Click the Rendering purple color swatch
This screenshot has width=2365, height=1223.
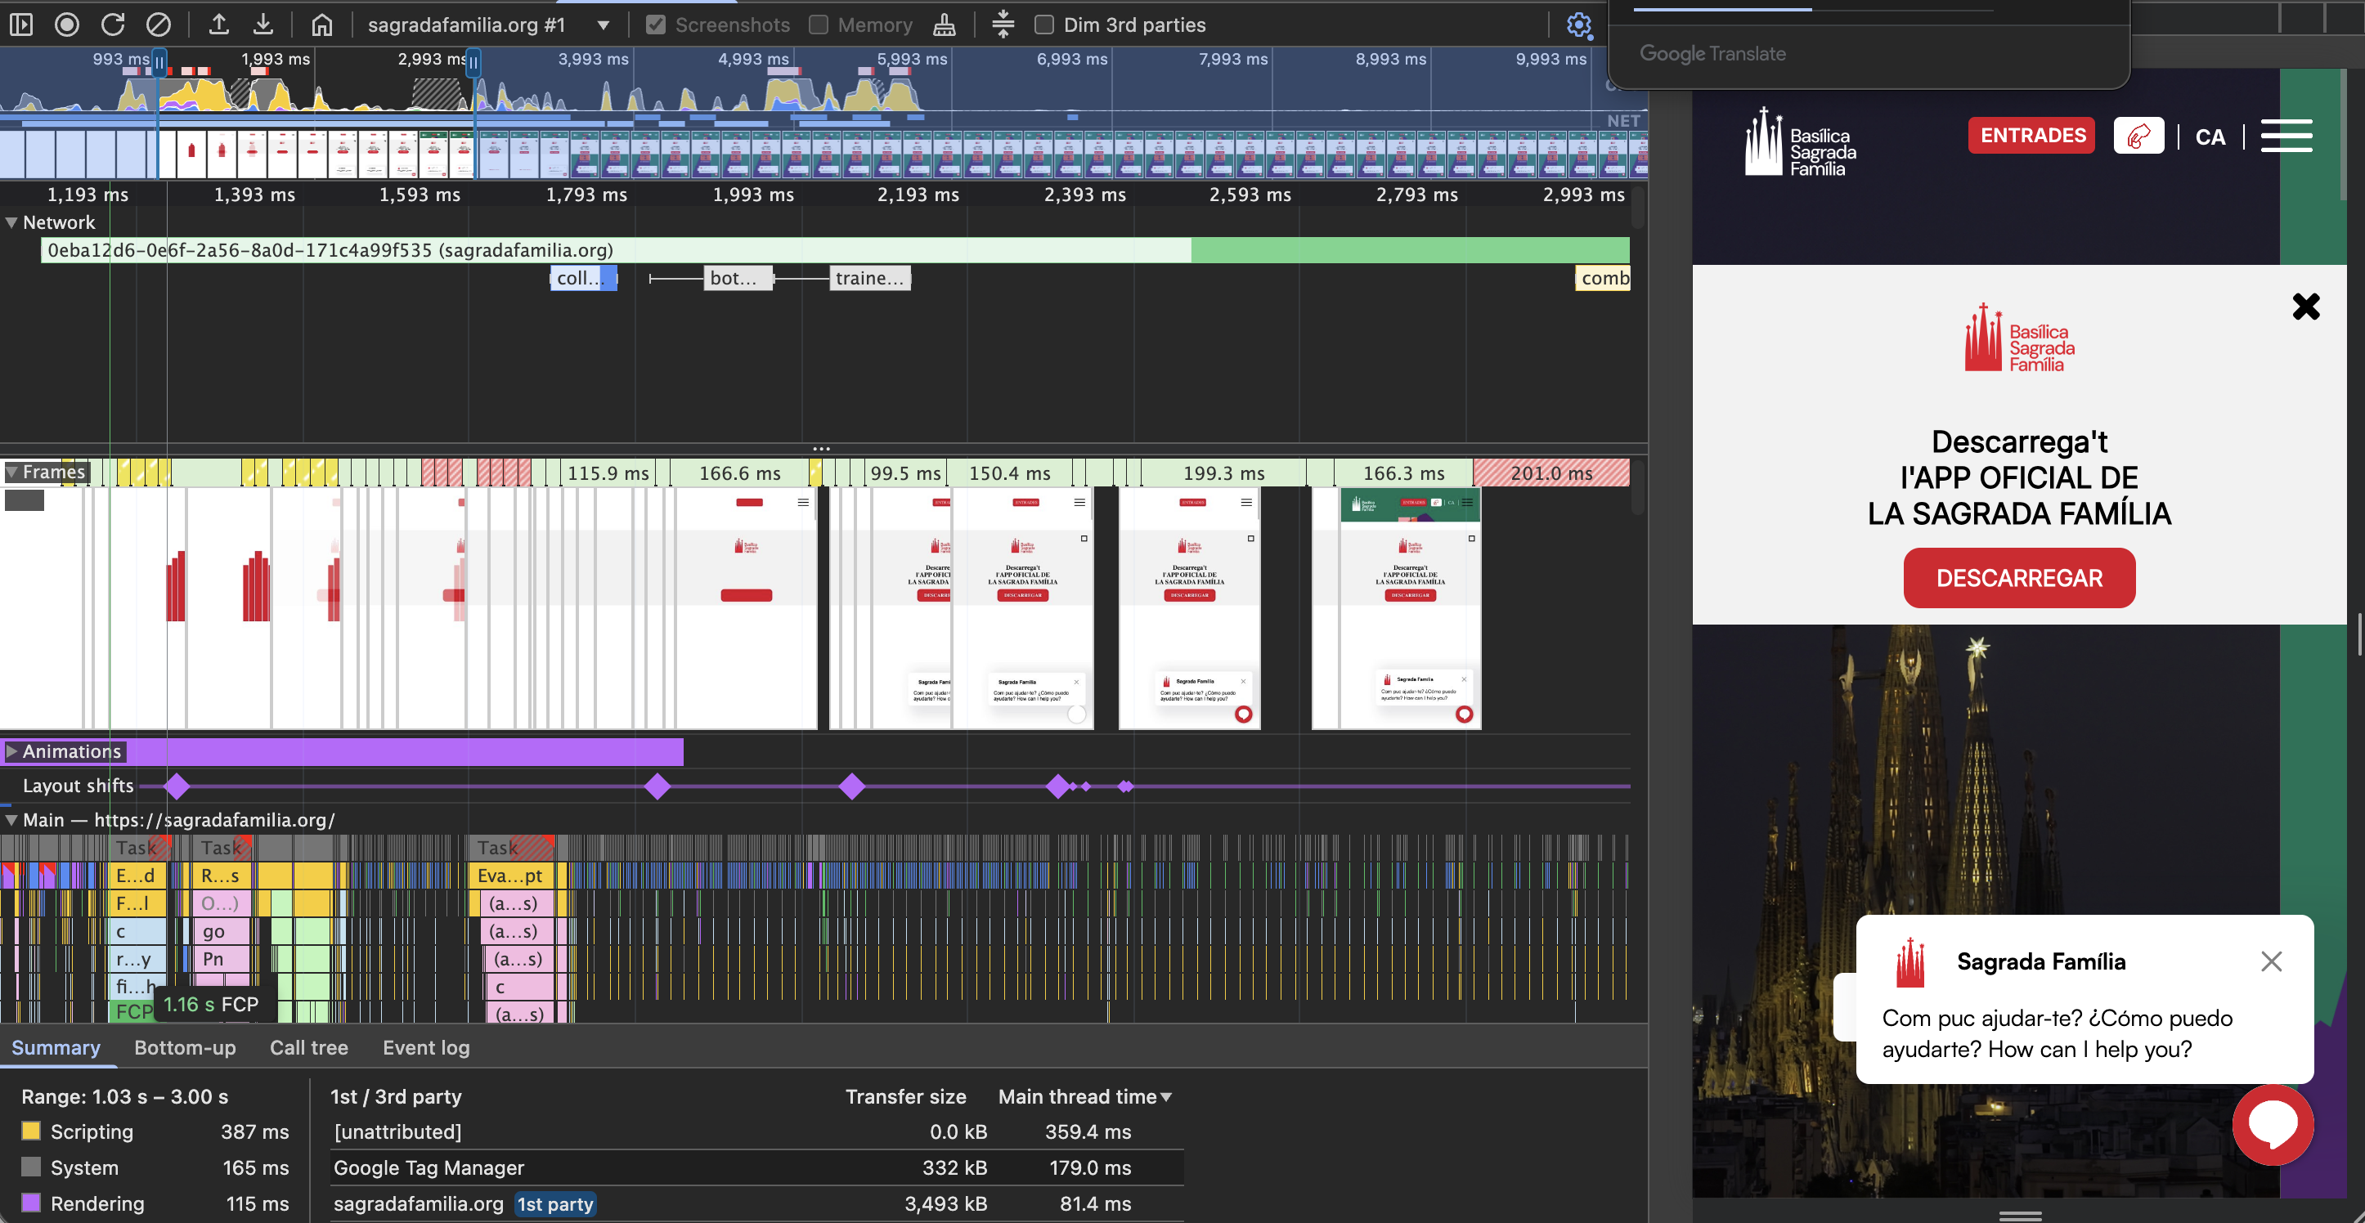tap(31, 1203)
